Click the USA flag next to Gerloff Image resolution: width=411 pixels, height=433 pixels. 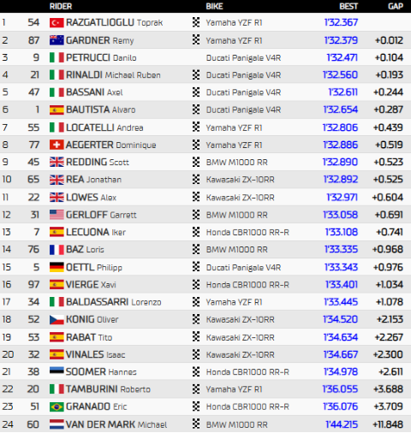[57, 215]
